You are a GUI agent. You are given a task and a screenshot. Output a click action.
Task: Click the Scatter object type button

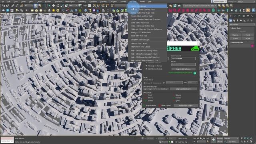(x=235, y=38)
